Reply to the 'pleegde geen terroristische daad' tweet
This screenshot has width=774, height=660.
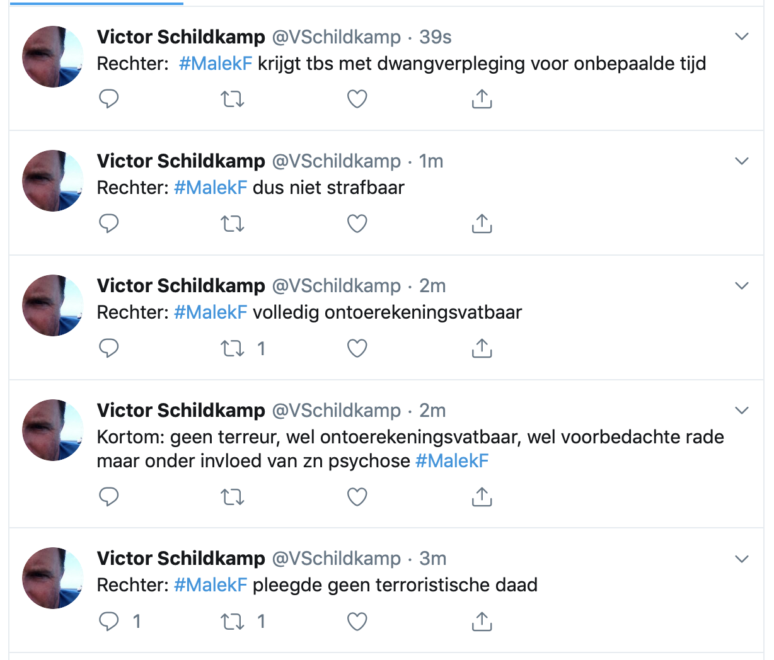pyautogui.click(x=109, y=622)
